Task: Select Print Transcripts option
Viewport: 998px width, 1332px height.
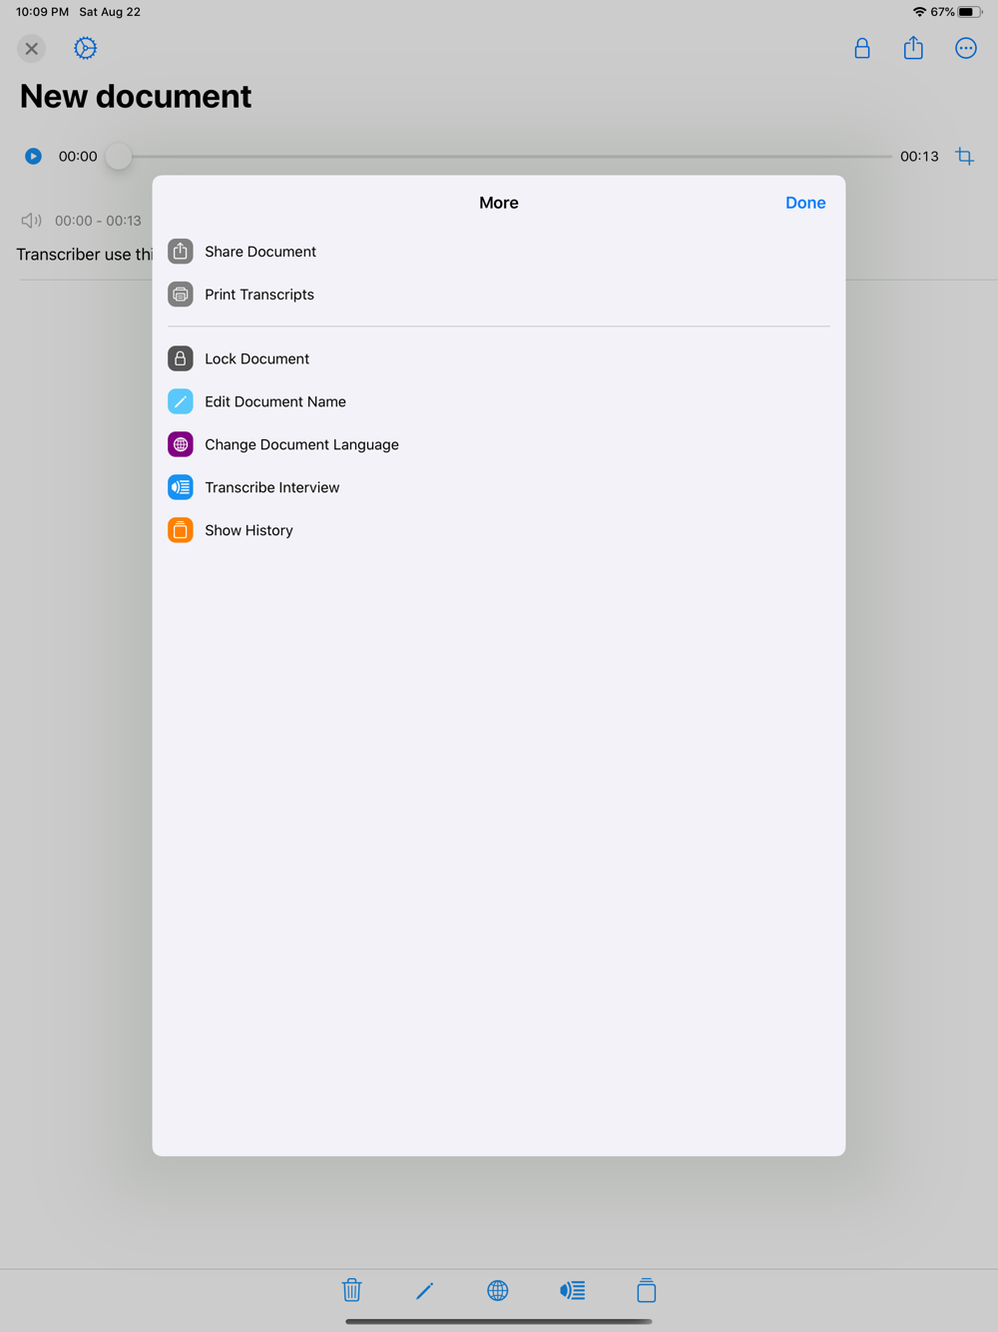Action: pos(499,295)
